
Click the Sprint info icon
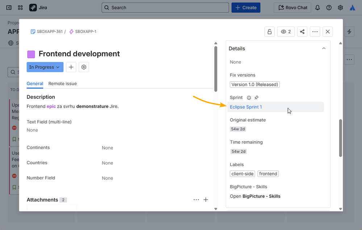[249, 98]
